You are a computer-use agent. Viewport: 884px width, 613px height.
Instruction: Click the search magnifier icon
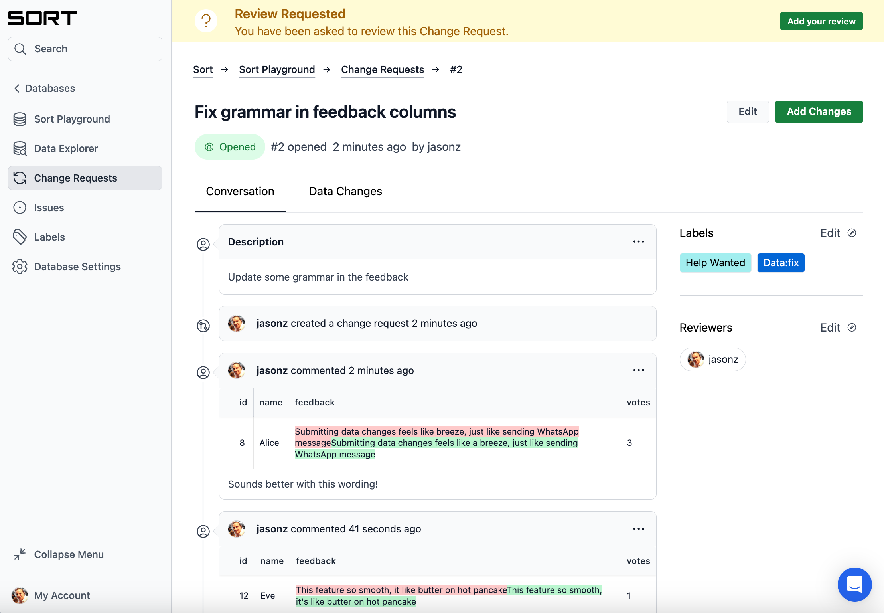[20, 49]
